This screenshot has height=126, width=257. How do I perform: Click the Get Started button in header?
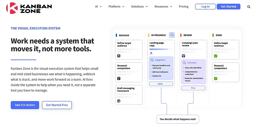coord(229,7)
